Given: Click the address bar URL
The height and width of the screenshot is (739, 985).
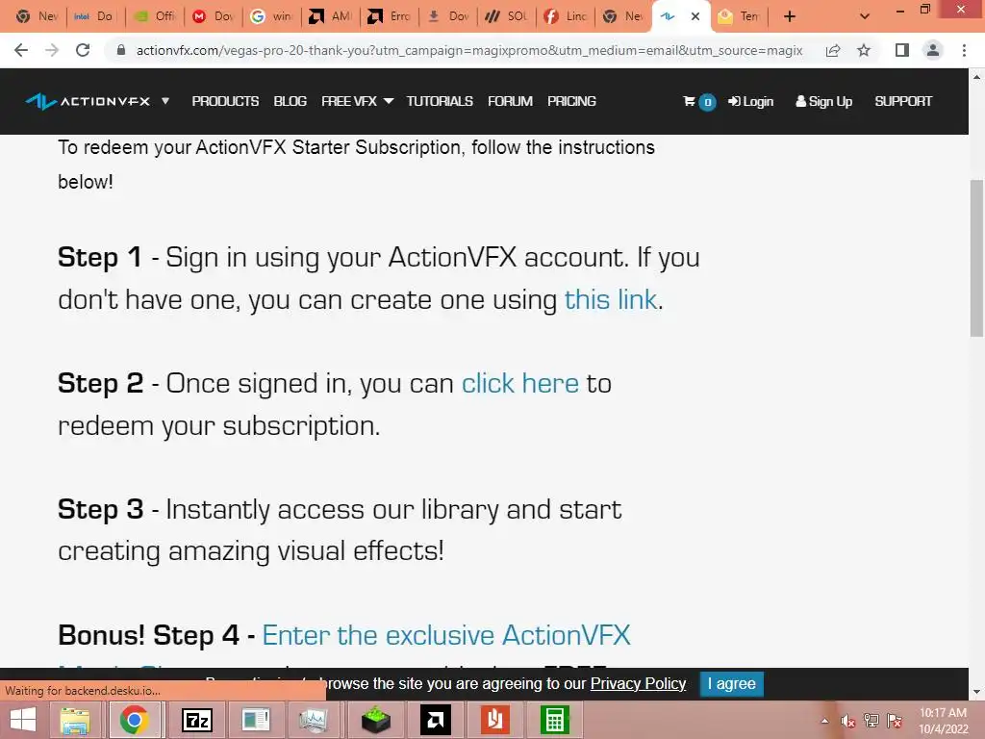Looking at the screenshot, I should point(469,50).
